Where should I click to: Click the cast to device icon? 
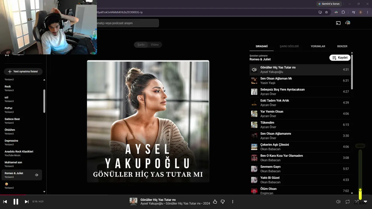pos(338,23)
